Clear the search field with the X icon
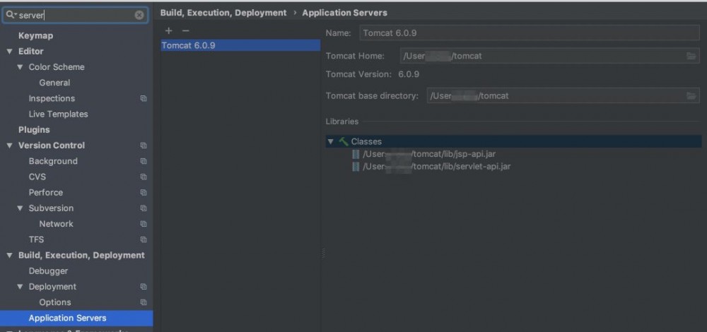The height and width of the screenshot is (332, 707). click(x=139, y=14)
